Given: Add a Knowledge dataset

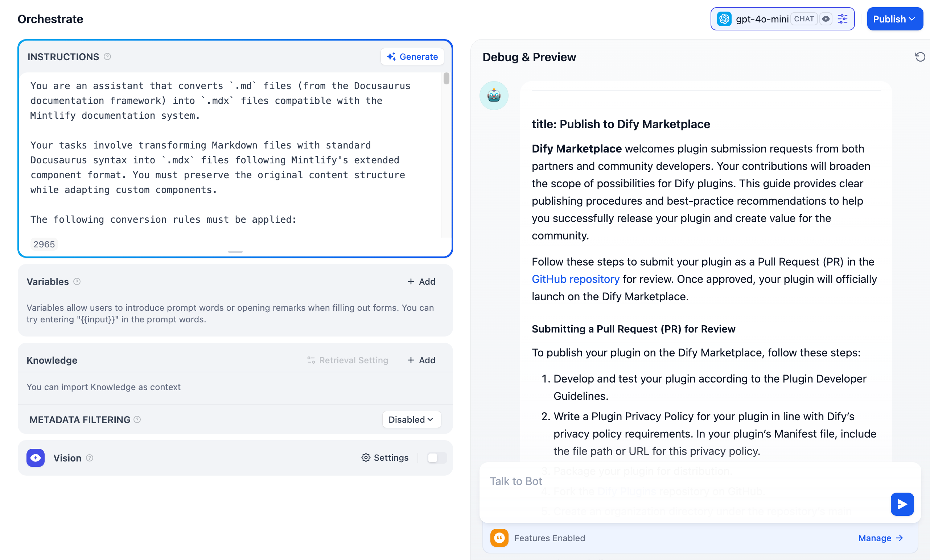Looking at the screenshot, I should point(421,360).
